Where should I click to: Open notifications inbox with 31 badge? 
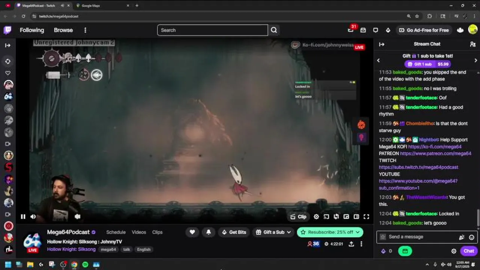351,30
